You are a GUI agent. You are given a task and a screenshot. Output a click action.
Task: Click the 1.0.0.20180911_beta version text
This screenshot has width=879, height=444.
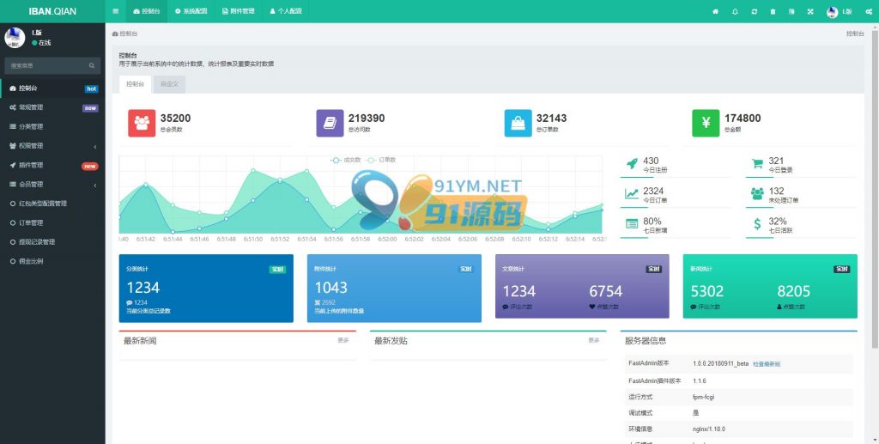point(720,364)
